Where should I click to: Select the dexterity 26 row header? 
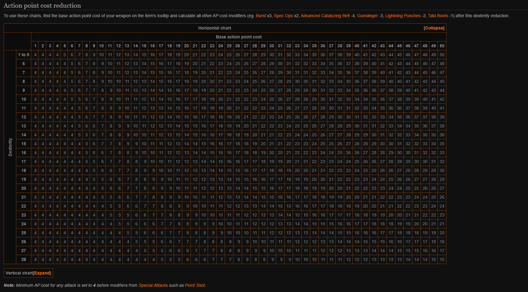pyautogui.click(x=24, y=242)
